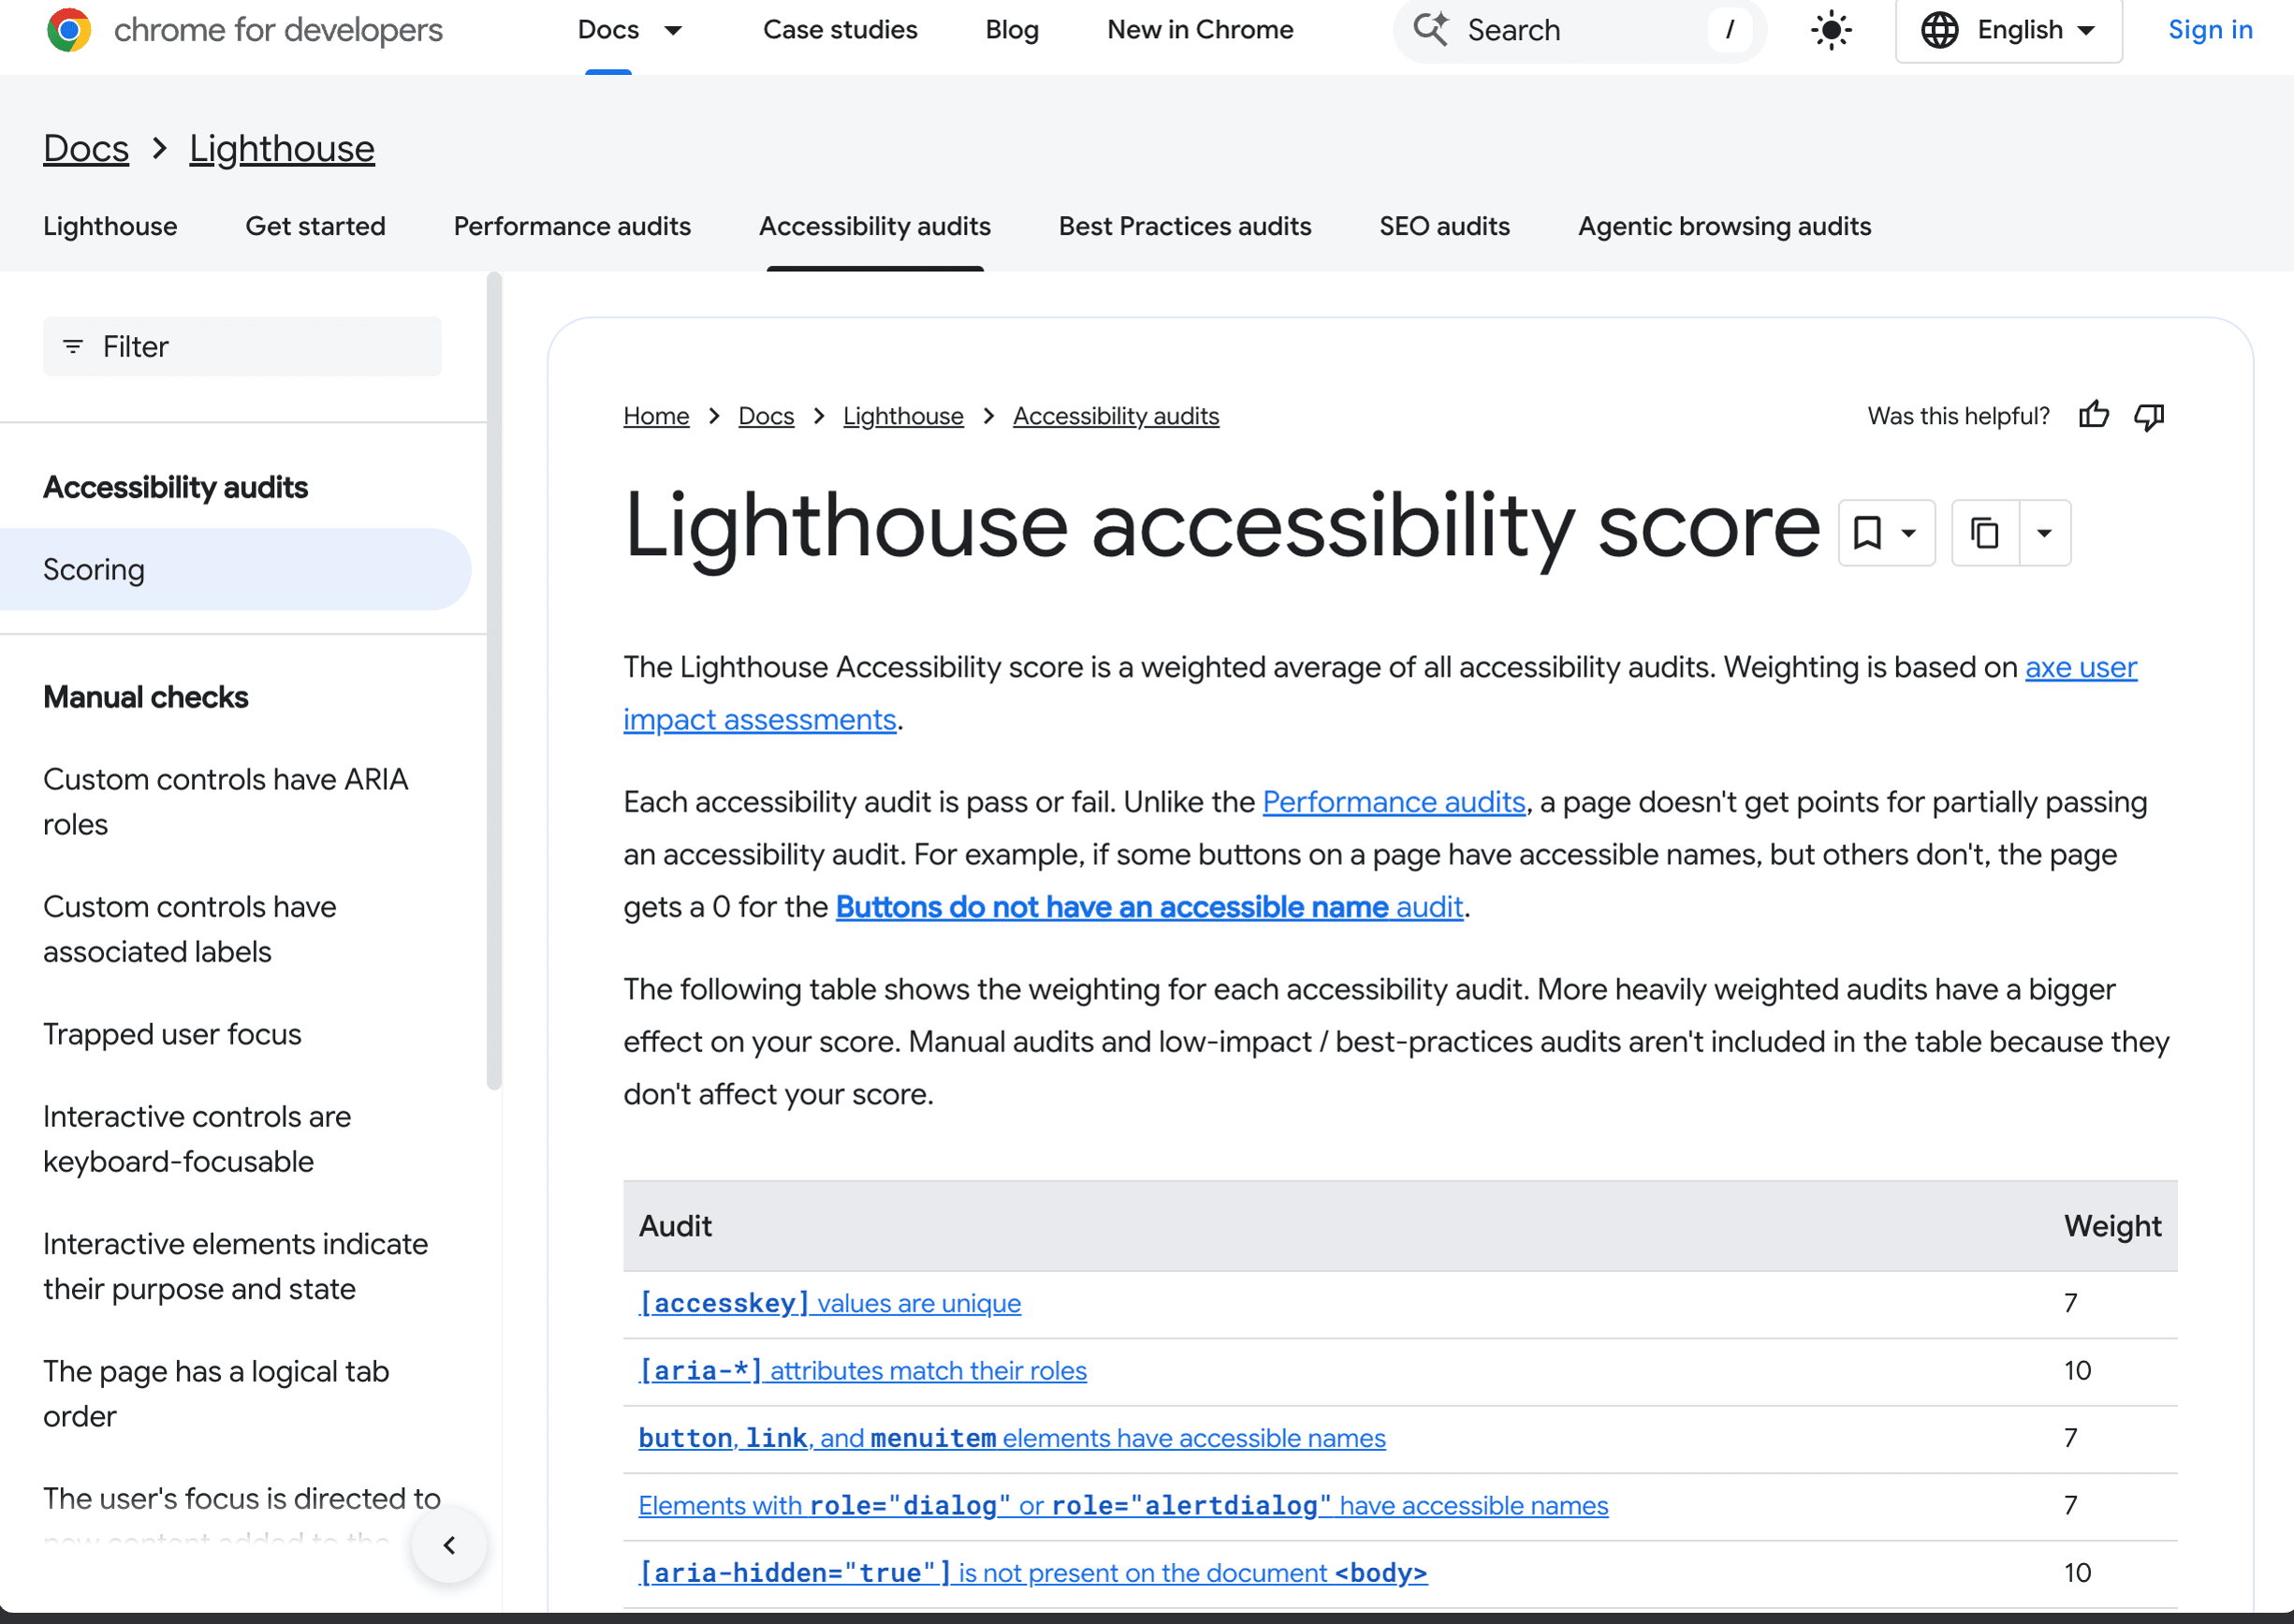Open the Docs dropdown arrow in top nav
This screenshot has width=2294, height=1624.
click(x=673, y=30)
